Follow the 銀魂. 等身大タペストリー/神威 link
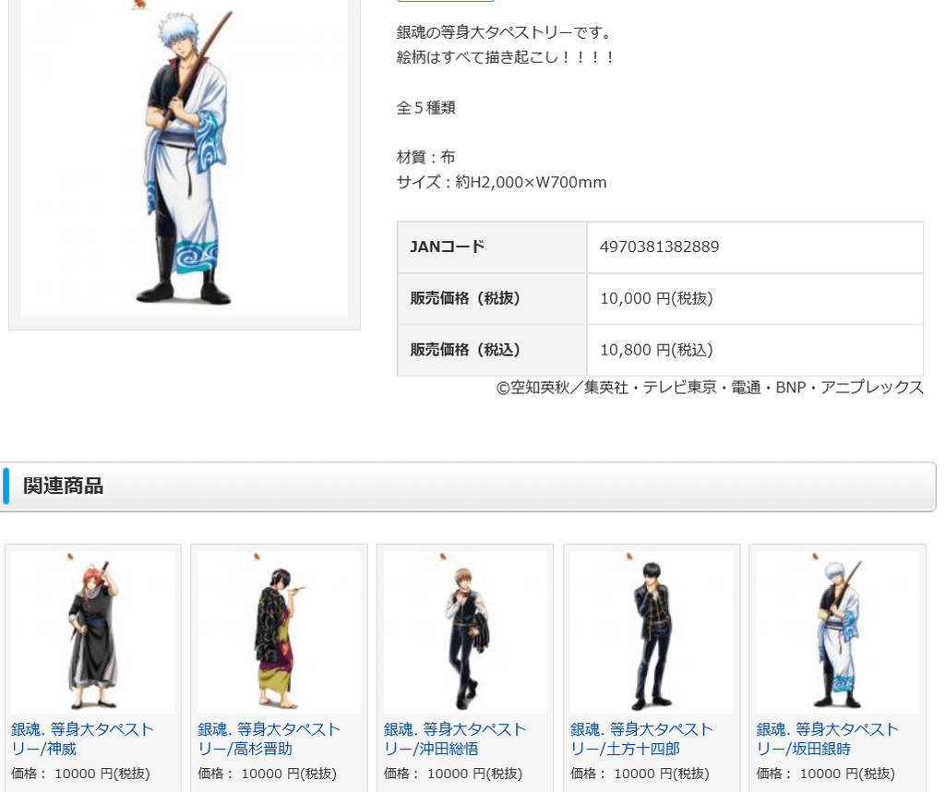The width and height of the screenshot is (945, 792). [x=82, y=739]
